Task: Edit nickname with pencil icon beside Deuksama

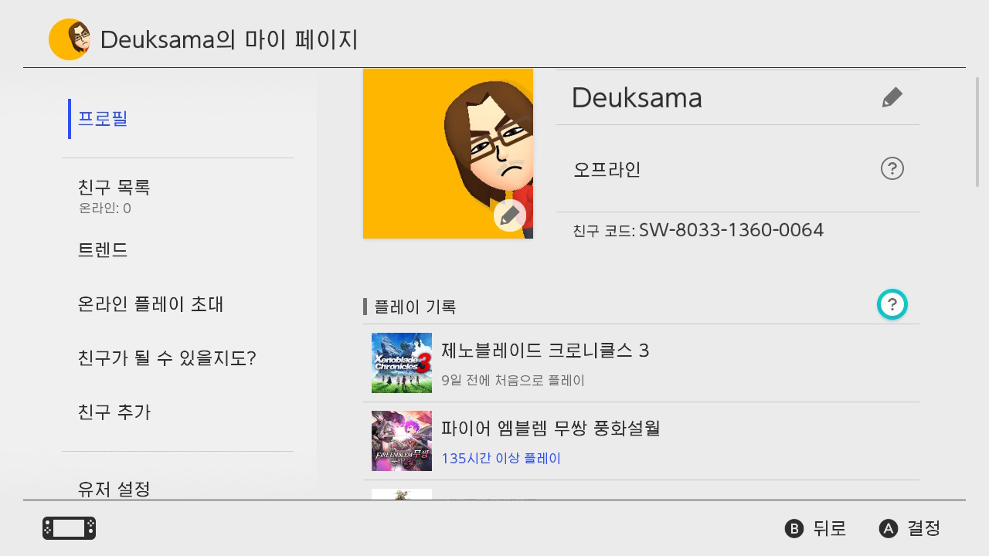Action: point(892,97)
